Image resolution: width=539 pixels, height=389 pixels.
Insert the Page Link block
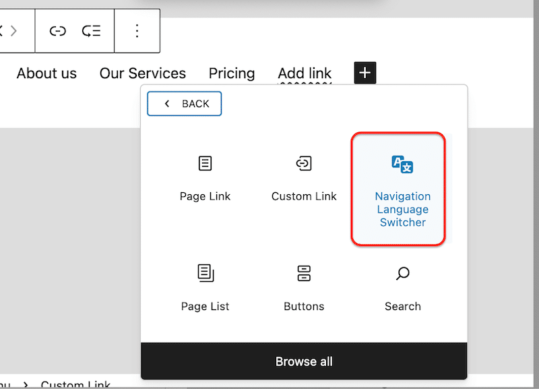coord(205,177)
